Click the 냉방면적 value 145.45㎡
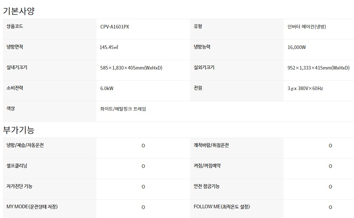 (x=109, y=47)
